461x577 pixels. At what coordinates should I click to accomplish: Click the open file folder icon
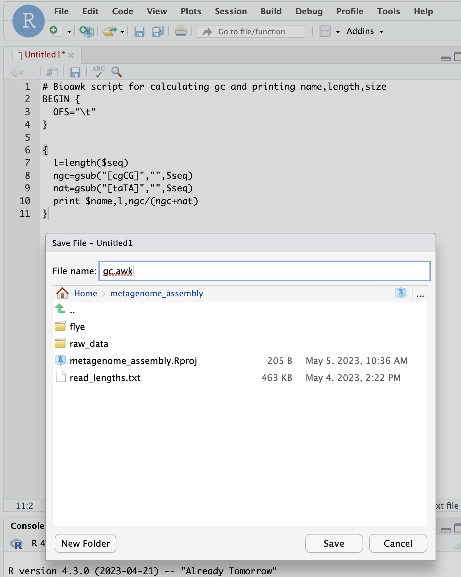109,32
